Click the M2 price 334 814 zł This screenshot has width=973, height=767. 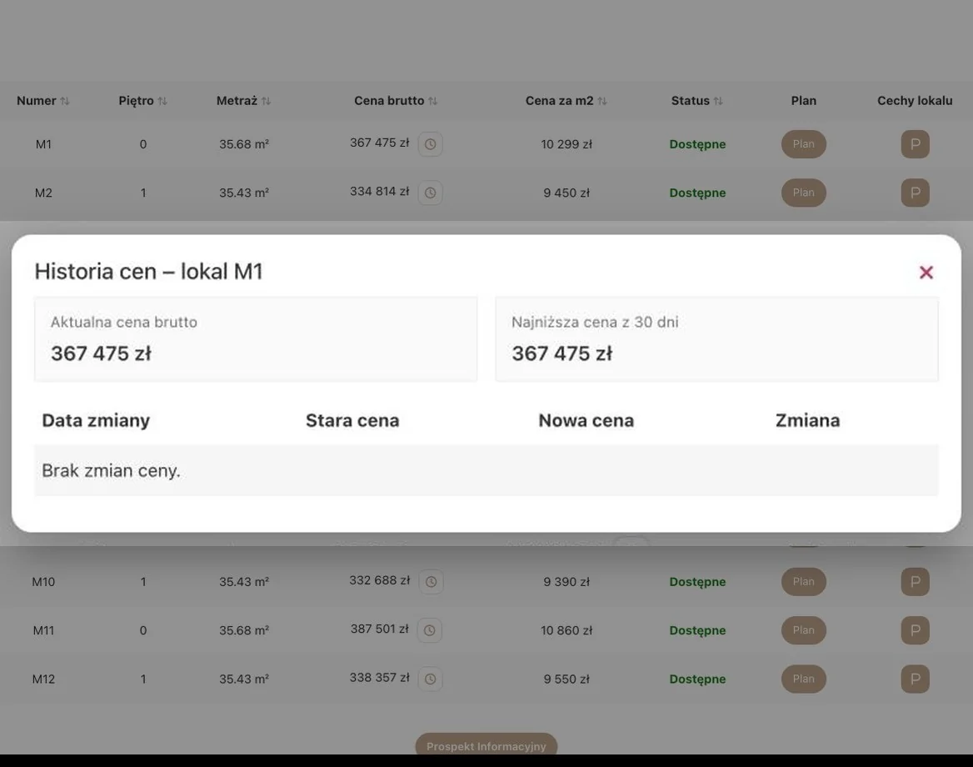[380, 191]
